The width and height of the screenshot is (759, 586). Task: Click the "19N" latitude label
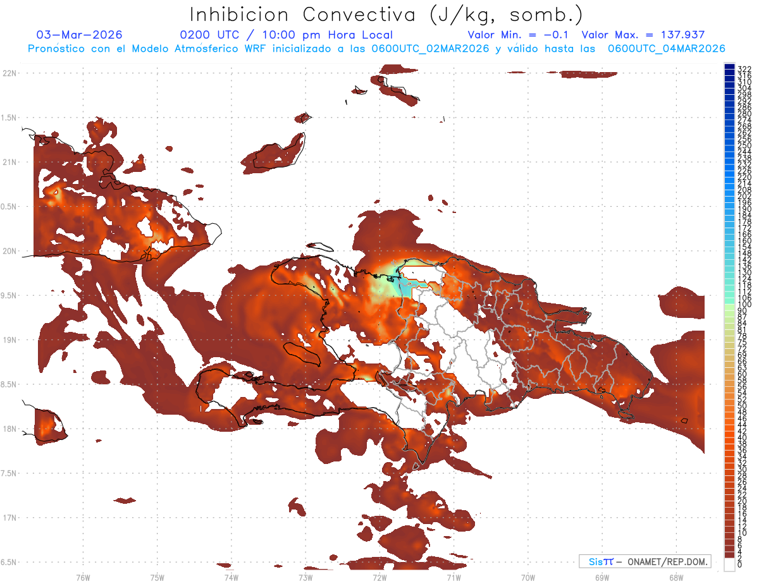pos(9,339)
